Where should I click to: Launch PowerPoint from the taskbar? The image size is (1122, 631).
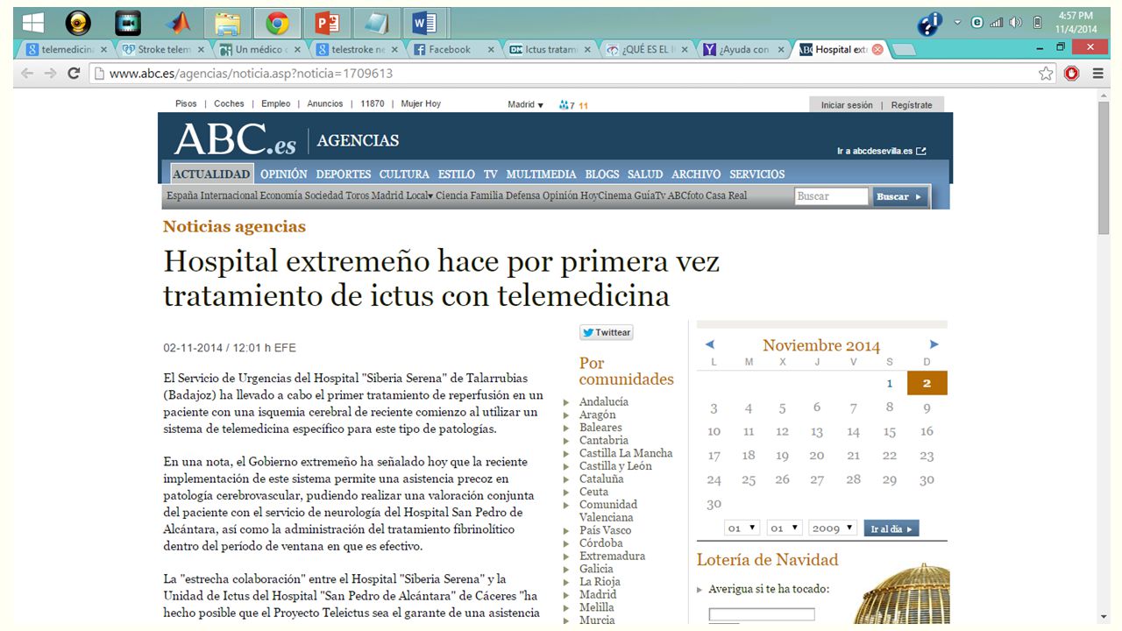[327, 22]
